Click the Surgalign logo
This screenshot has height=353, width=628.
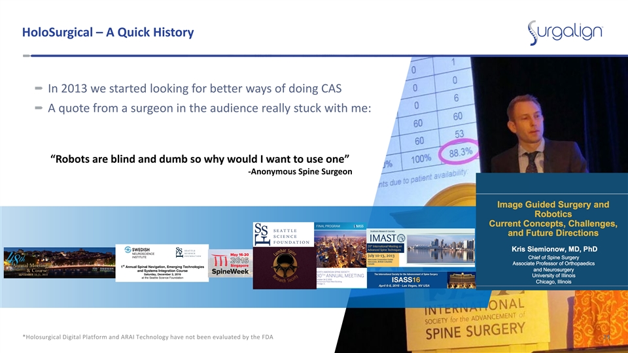565,33
